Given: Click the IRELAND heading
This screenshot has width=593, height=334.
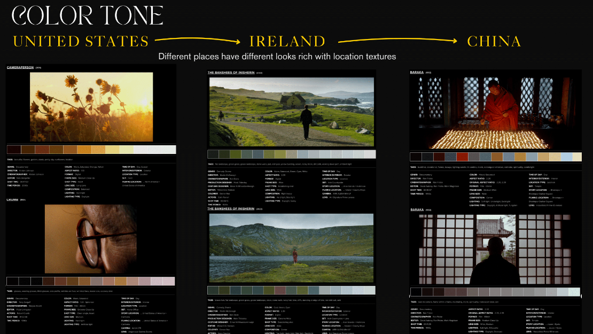Looking at the screenshot, I should pos(287,41).
